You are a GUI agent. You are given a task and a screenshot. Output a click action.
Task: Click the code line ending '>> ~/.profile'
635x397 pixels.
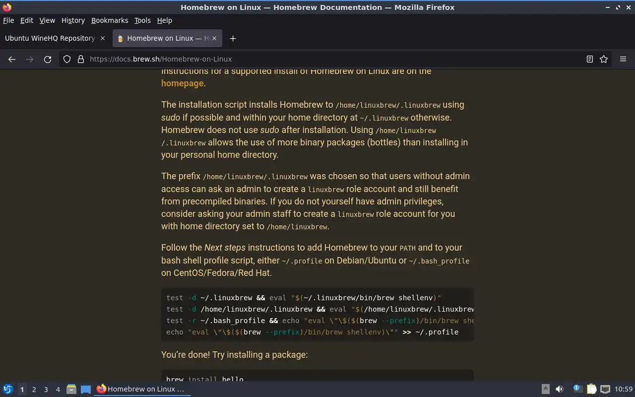[x=312, y=332]
